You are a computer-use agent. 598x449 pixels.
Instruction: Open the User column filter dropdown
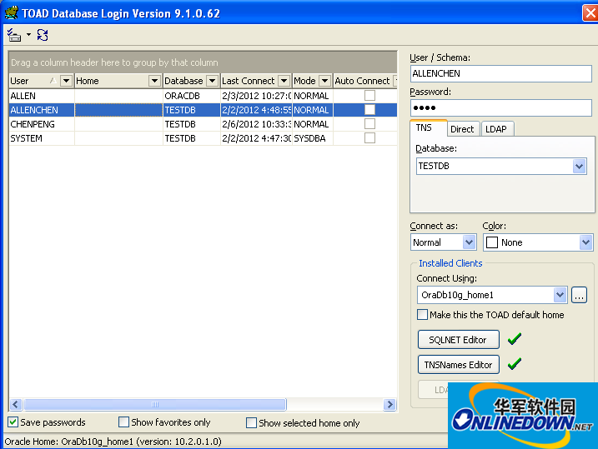tap(67, 81)
